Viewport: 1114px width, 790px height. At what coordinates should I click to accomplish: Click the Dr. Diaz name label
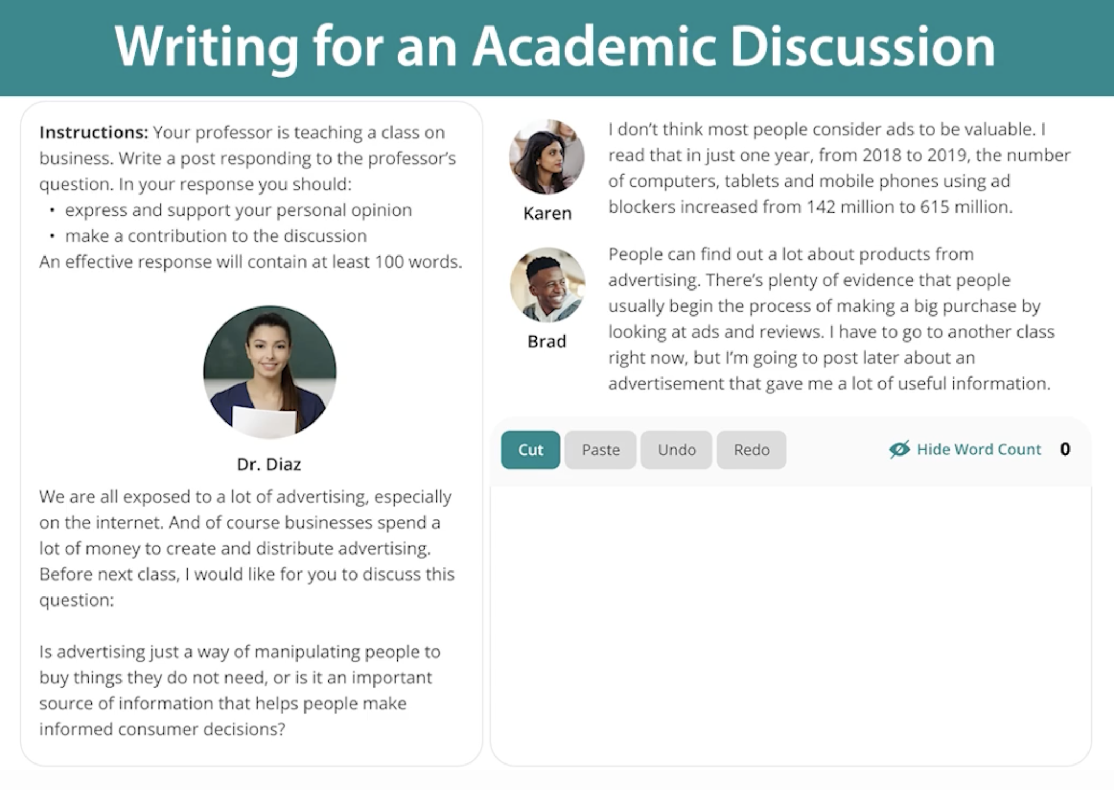[269, 464]
